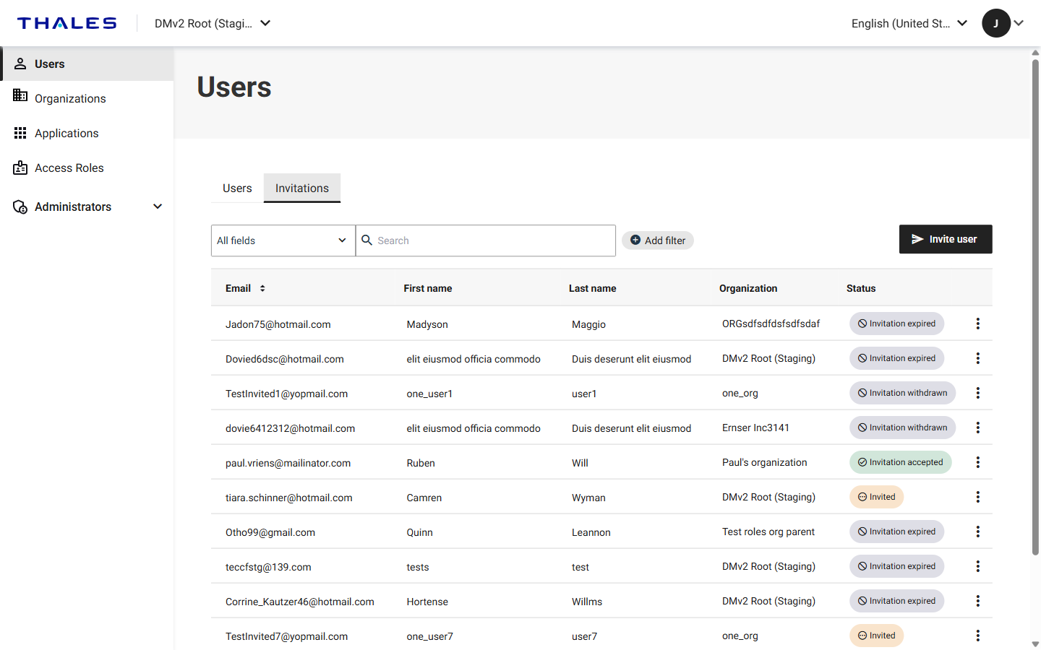Click the Add filter button

[658, 240]
